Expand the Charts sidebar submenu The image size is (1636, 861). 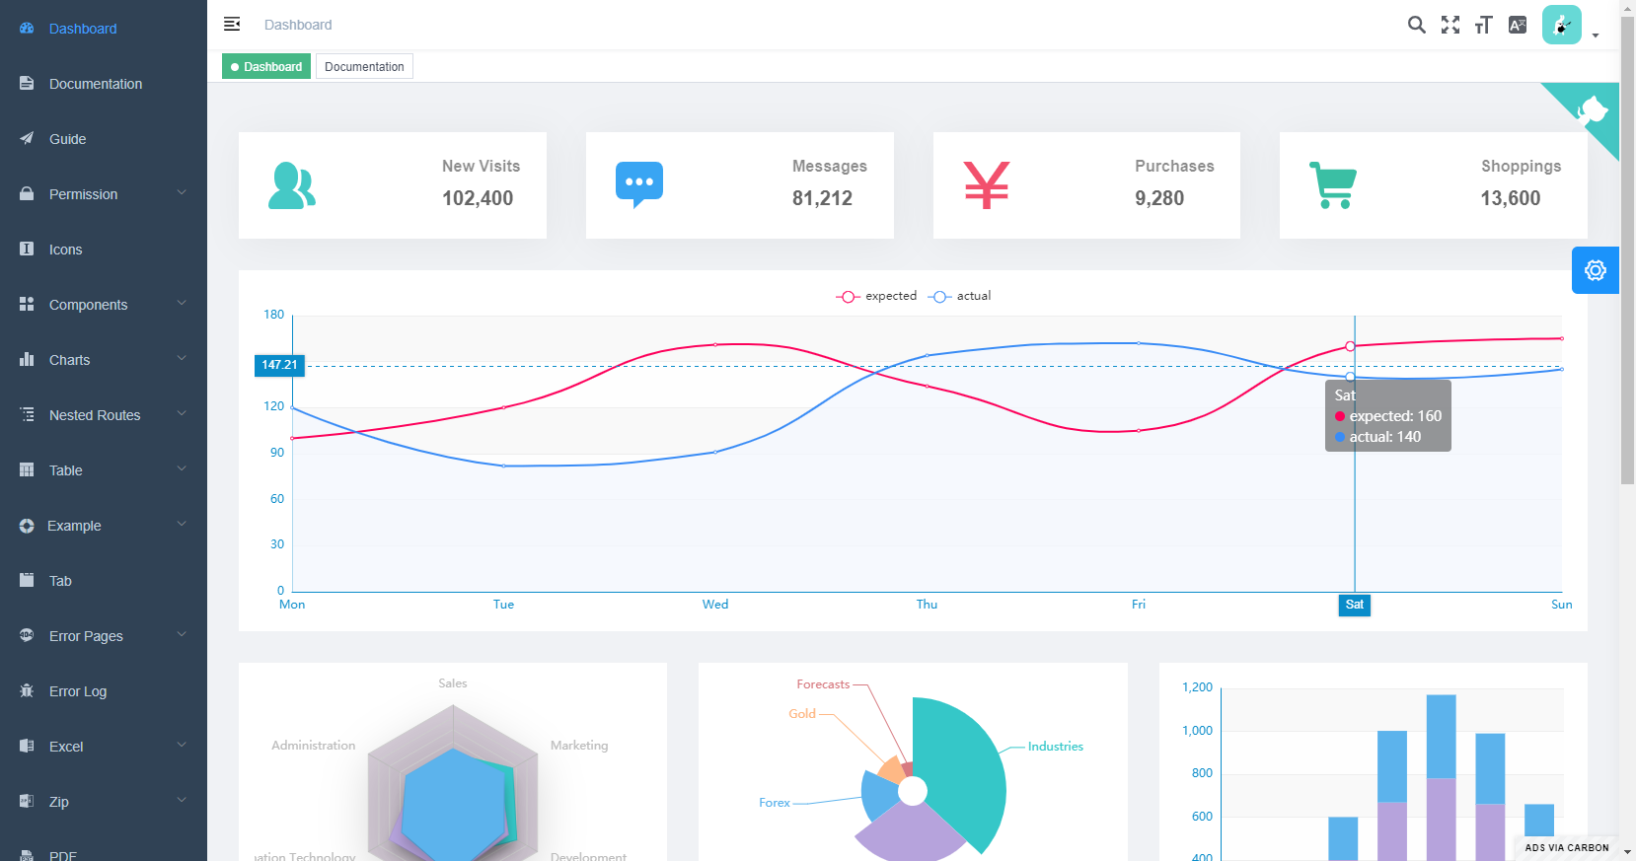pos(104,360)
